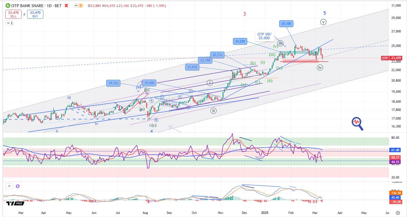Click the Oct label on time axis
Viewport: 407px width, 217px height.
click(x=194, y=213)
